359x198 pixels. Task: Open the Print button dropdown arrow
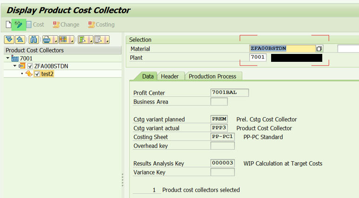click(55, 40)
